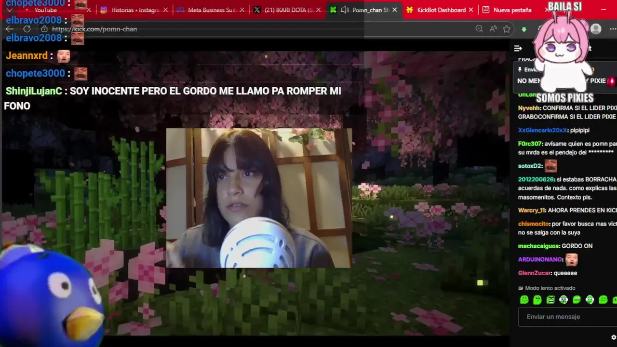Image resolution: width=617 pixels, height=347 pixels.
Task: Open the browser profile avatar
Action: pos(596,29)
